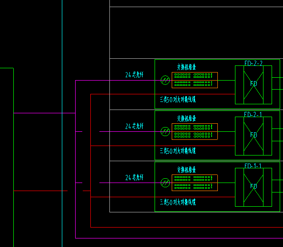Select the middle 24芯光纤 fiber label
This screenshot has width=283, height=247.
pos(134,126)
